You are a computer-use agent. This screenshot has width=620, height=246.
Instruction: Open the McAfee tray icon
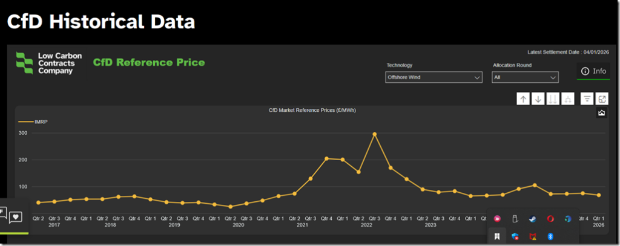532,236
